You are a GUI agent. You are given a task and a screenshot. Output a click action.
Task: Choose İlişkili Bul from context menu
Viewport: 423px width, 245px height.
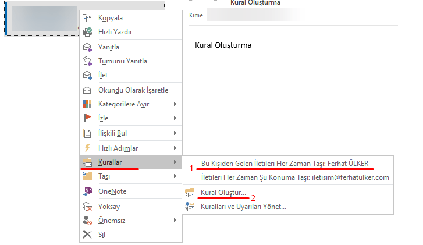click(x=114, y=133)
